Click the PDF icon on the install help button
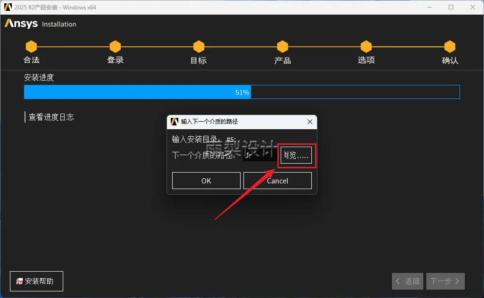The width and height of the screenshot is (484, 298). click(x=19, y=281)
